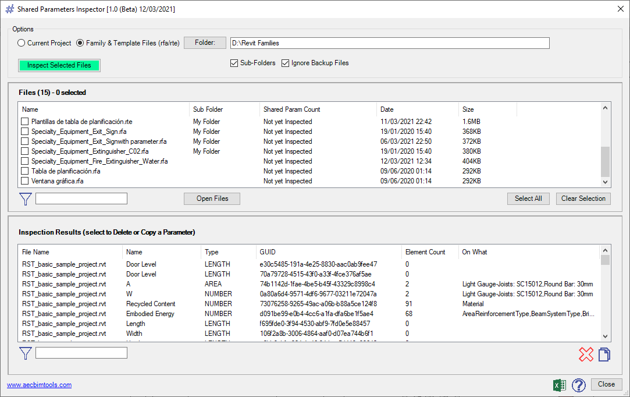
Task: Click the funnel icon under Inspection Results
Action: pyautogui.click(x=25, y=352)
